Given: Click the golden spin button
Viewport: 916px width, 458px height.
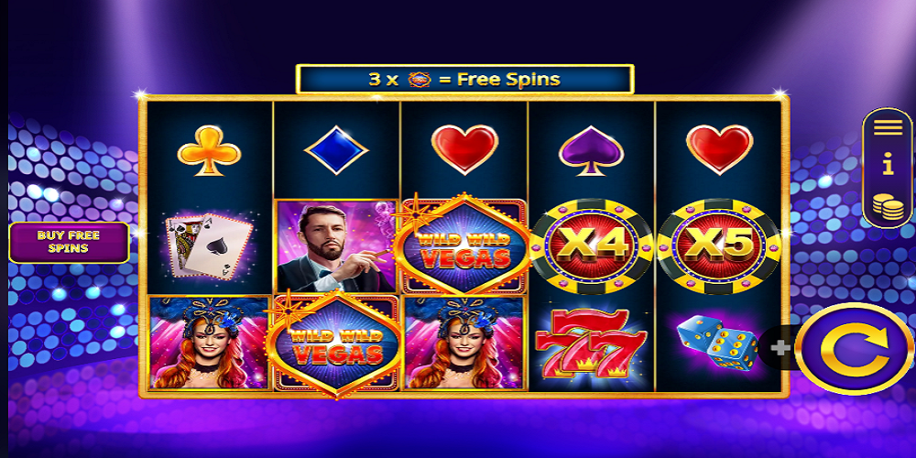Looking at the screenshot, I should pos(854,349).
